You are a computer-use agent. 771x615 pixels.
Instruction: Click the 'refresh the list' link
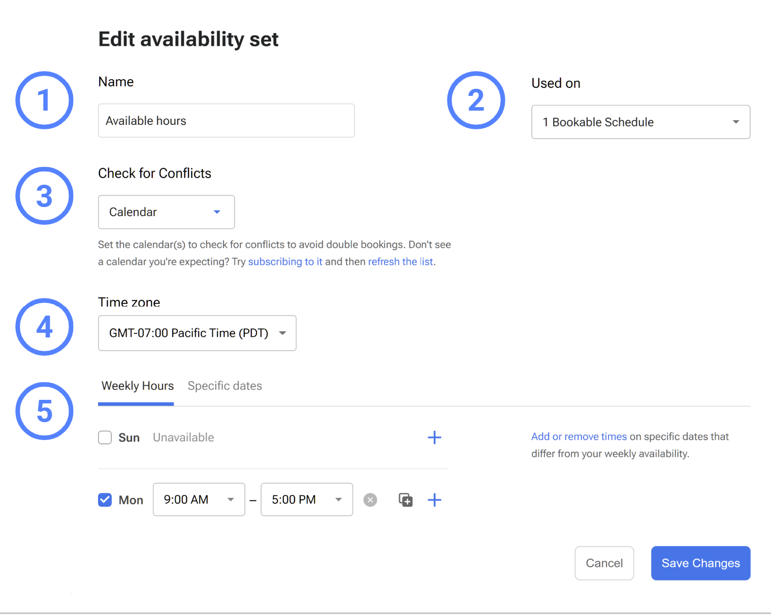coord(400,262)
